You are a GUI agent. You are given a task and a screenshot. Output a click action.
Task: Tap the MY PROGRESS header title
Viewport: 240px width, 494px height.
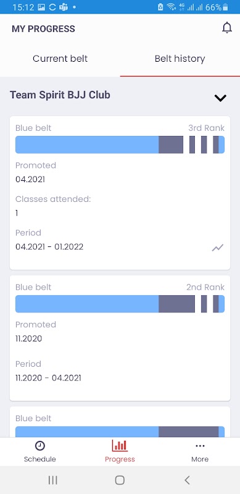coord(43,28)
